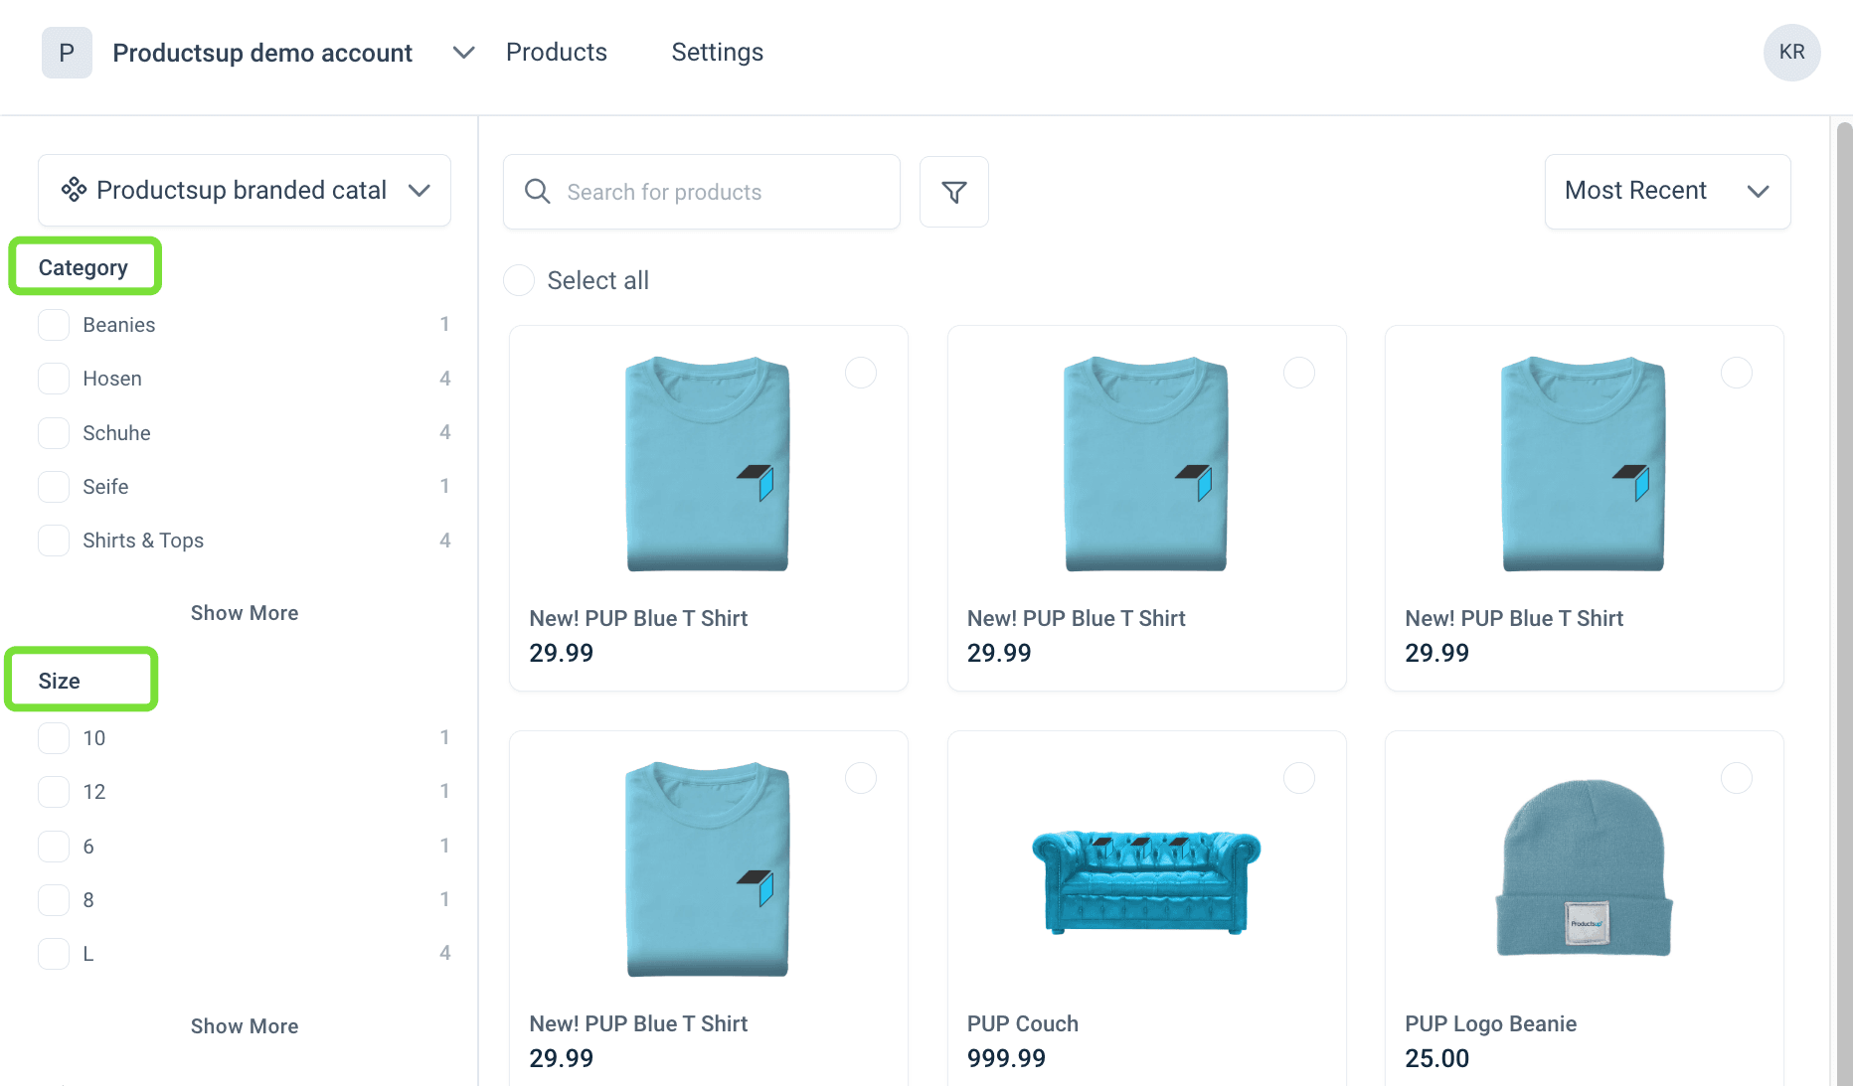This screenshot has width=1853, height=1086.
Task: Click the Size filter heading
Action: pyautogui.click(x=60, y=681)
